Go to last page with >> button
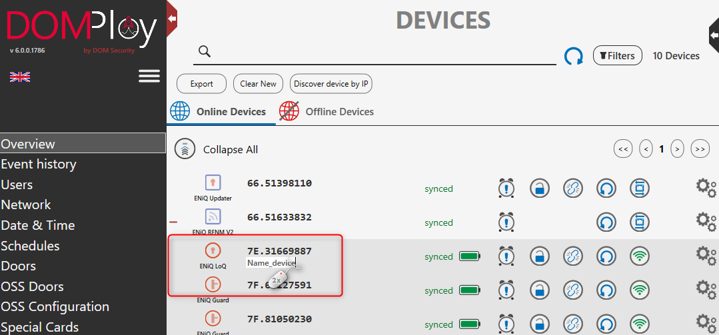This screenshot has width=719, height=335. pos(700,149)
